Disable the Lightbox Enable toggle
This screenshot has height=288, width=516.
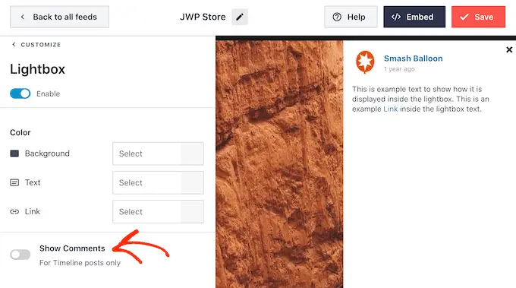[x=20, y=93]
